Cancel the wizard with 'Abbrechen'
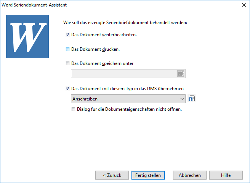Screen dimensions: 250x183 [x=190, y=175]
